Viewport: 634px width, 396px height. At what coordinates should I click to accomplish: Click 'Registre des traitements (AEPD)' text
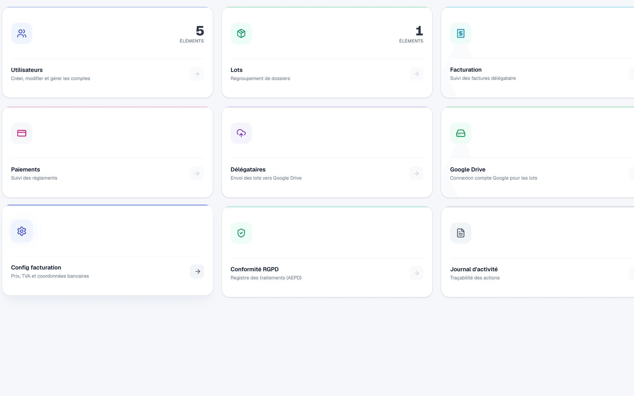click(266, 278)
